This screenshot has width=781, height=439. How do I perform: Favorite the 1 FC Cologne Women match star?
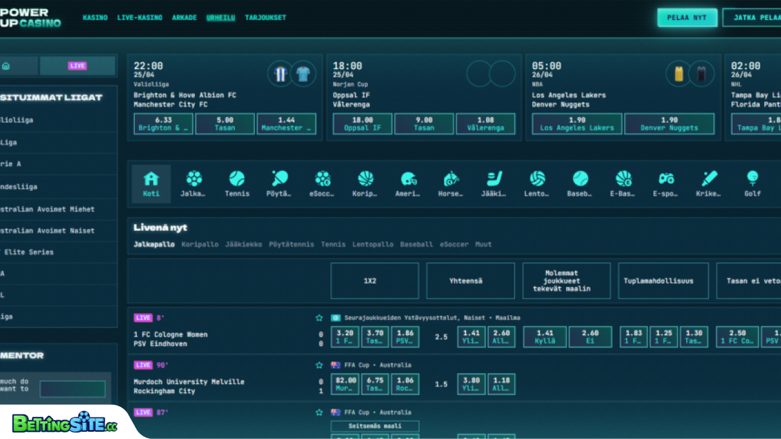point(319,318)
